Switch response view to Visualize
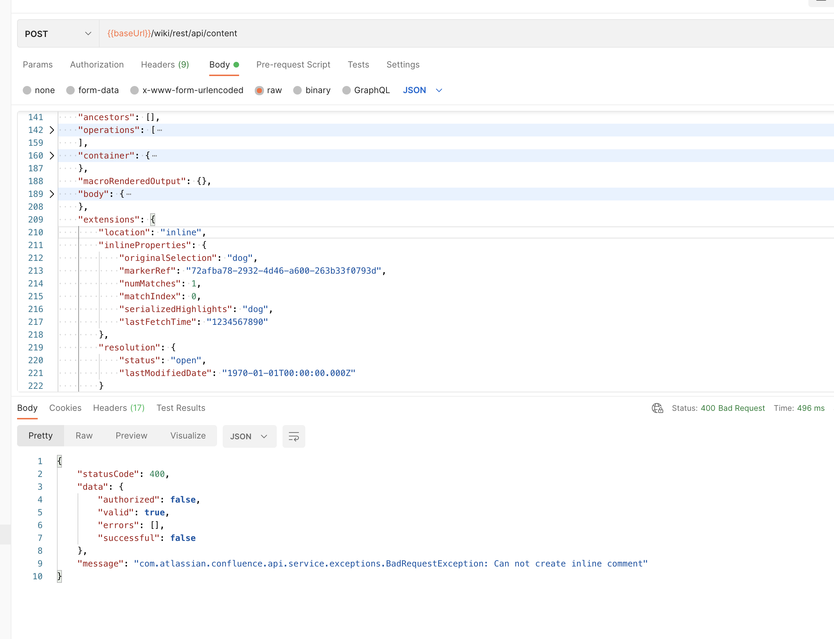Image resolution: width=834 pixels, height=639 pixels. 188,435
